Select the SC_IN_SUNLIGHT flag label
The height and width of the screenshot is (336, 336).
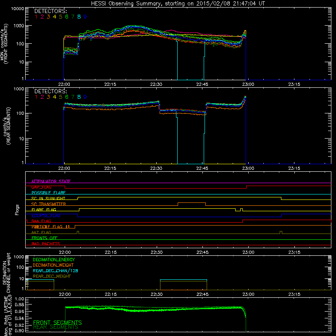tap(48, 198)
